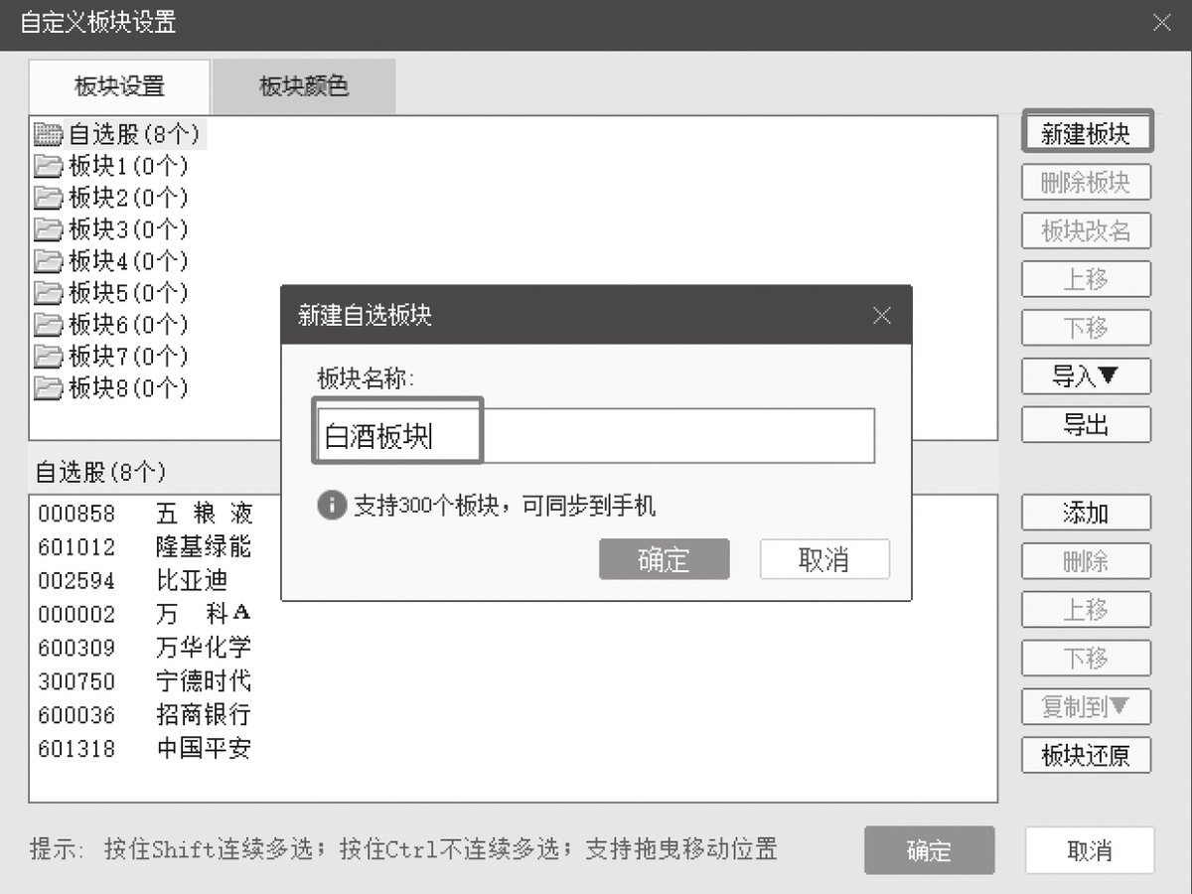This screenshot has height=894, width=1192.
Task: Click the folder icon beside 板块7(0个)
Action: click(x=48, y=356)
